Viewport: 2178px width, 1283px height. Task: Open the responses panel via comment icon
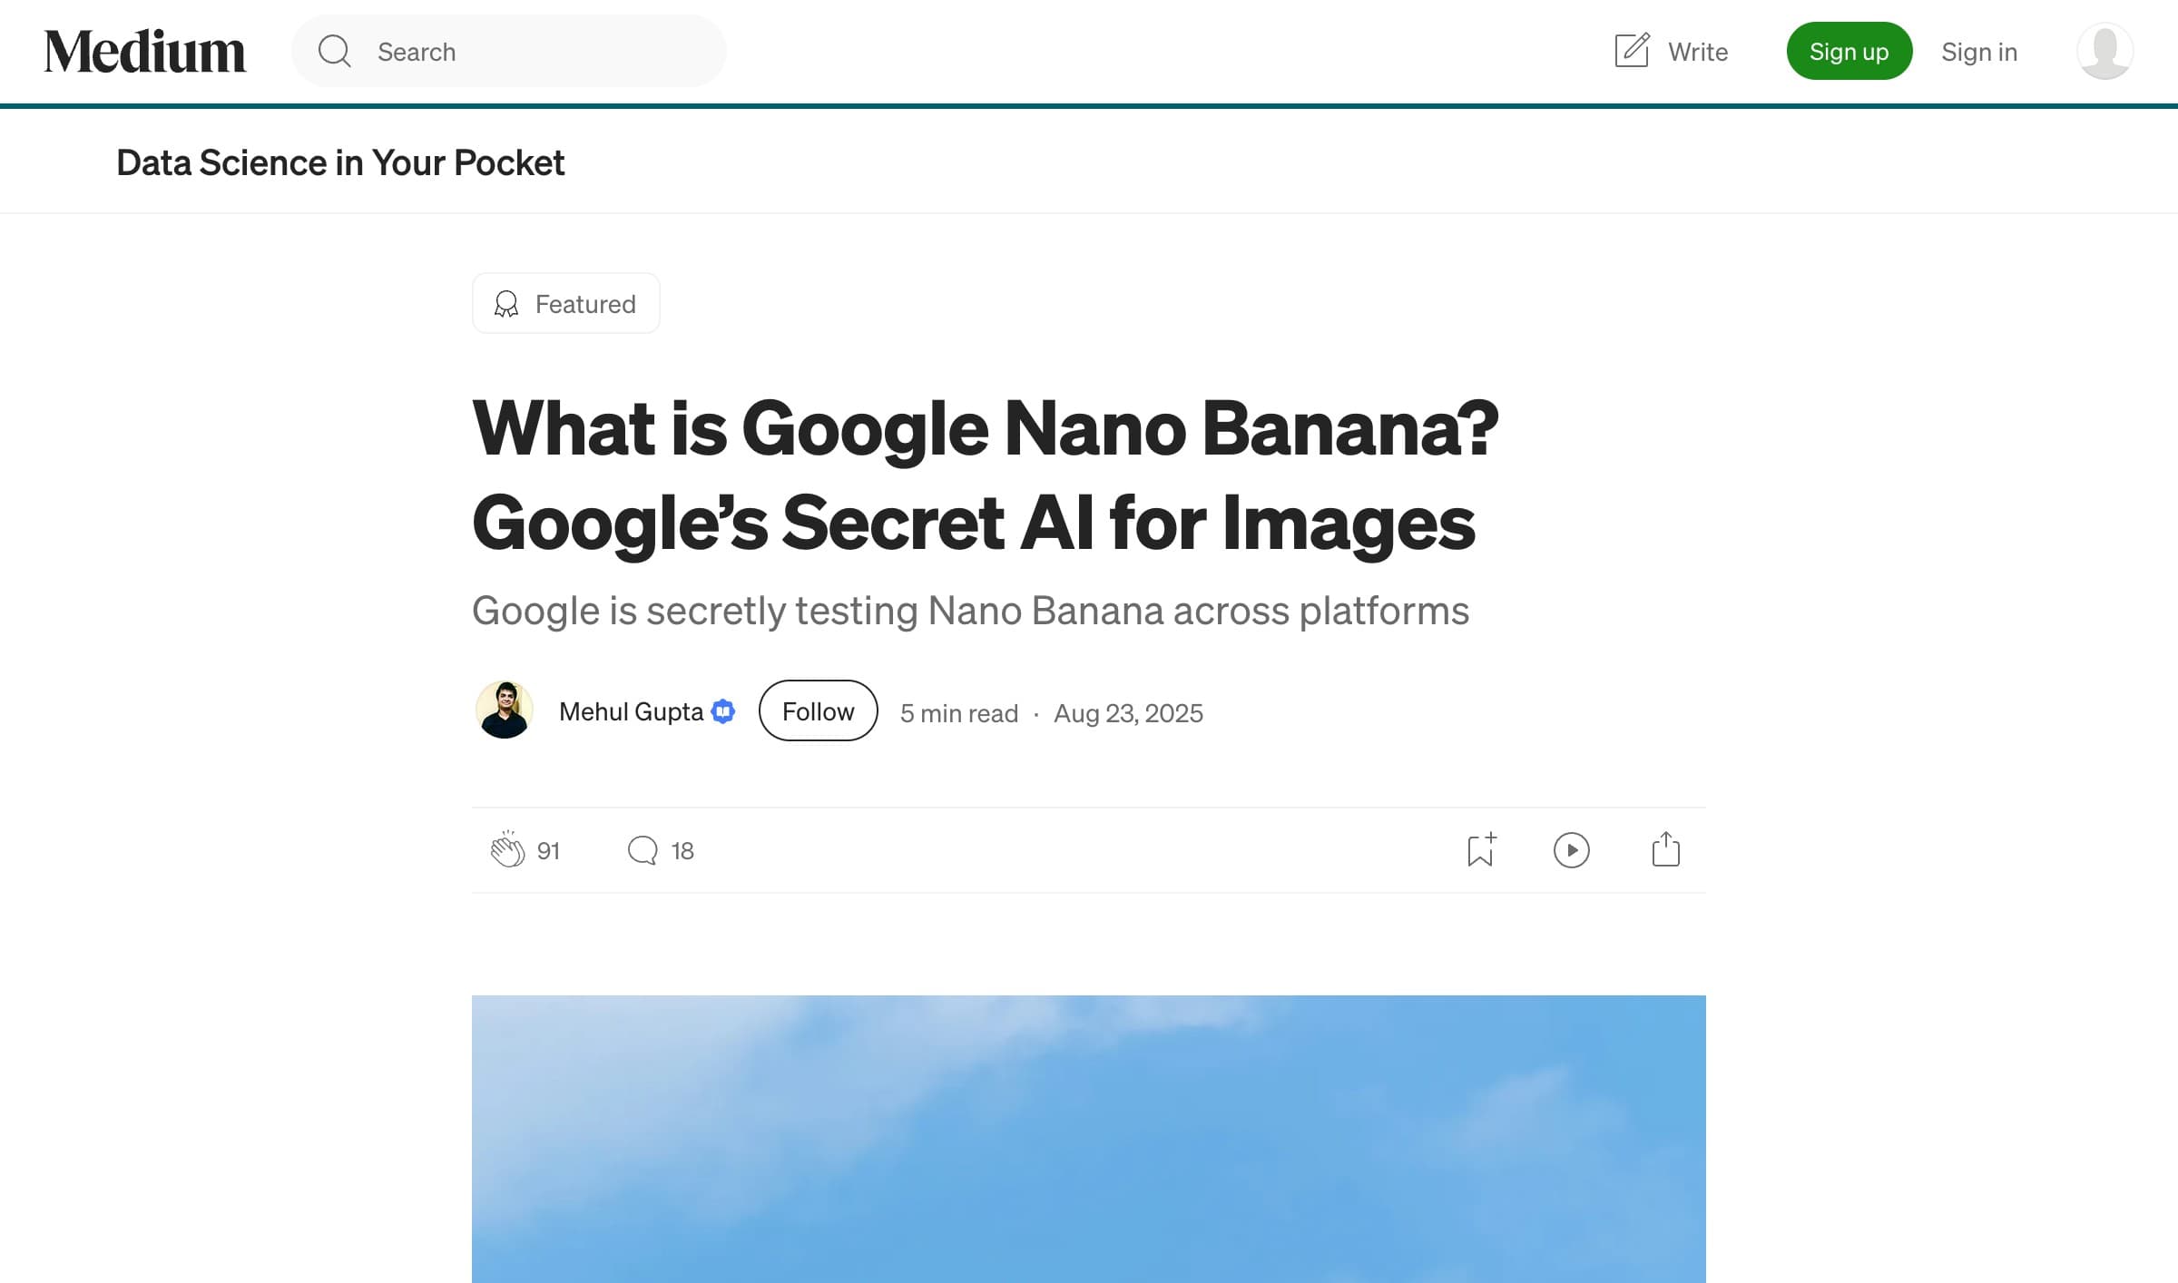[x=643, y=850]
